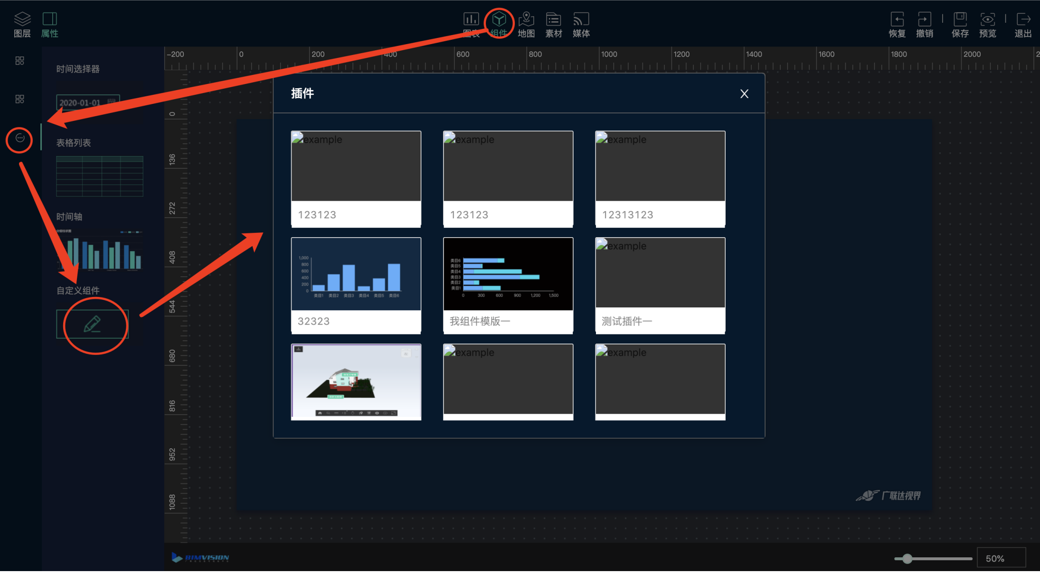Close the 插件 dialog
Viewport: 1040px width, 573px height.
[744, 94]
